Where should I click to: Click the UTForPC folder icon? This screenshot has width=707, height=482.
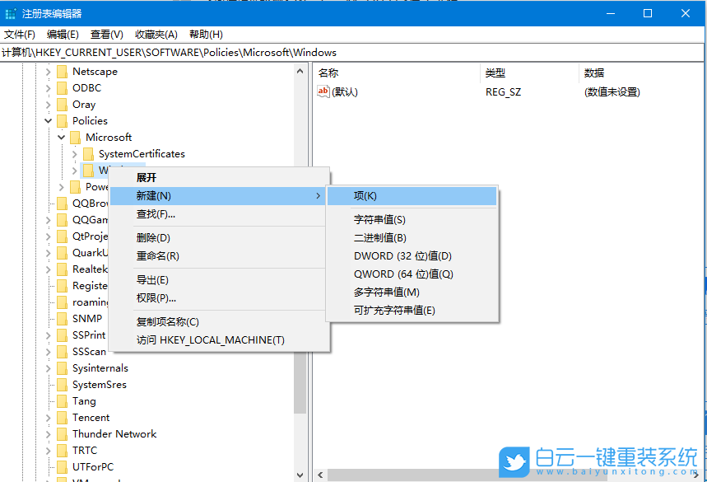click(63, 467)
